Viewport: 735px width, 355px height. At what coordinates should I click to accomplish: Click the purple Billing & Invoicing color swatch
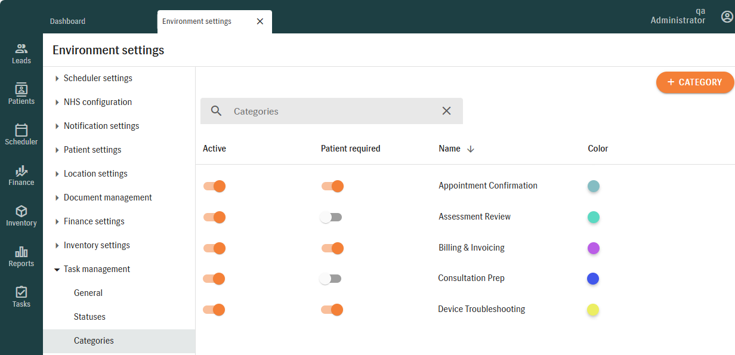coord(593,248)
